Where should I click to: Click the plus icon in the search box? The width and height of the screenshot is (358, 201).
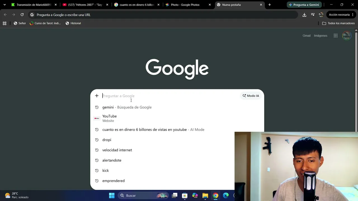[97, 96]
